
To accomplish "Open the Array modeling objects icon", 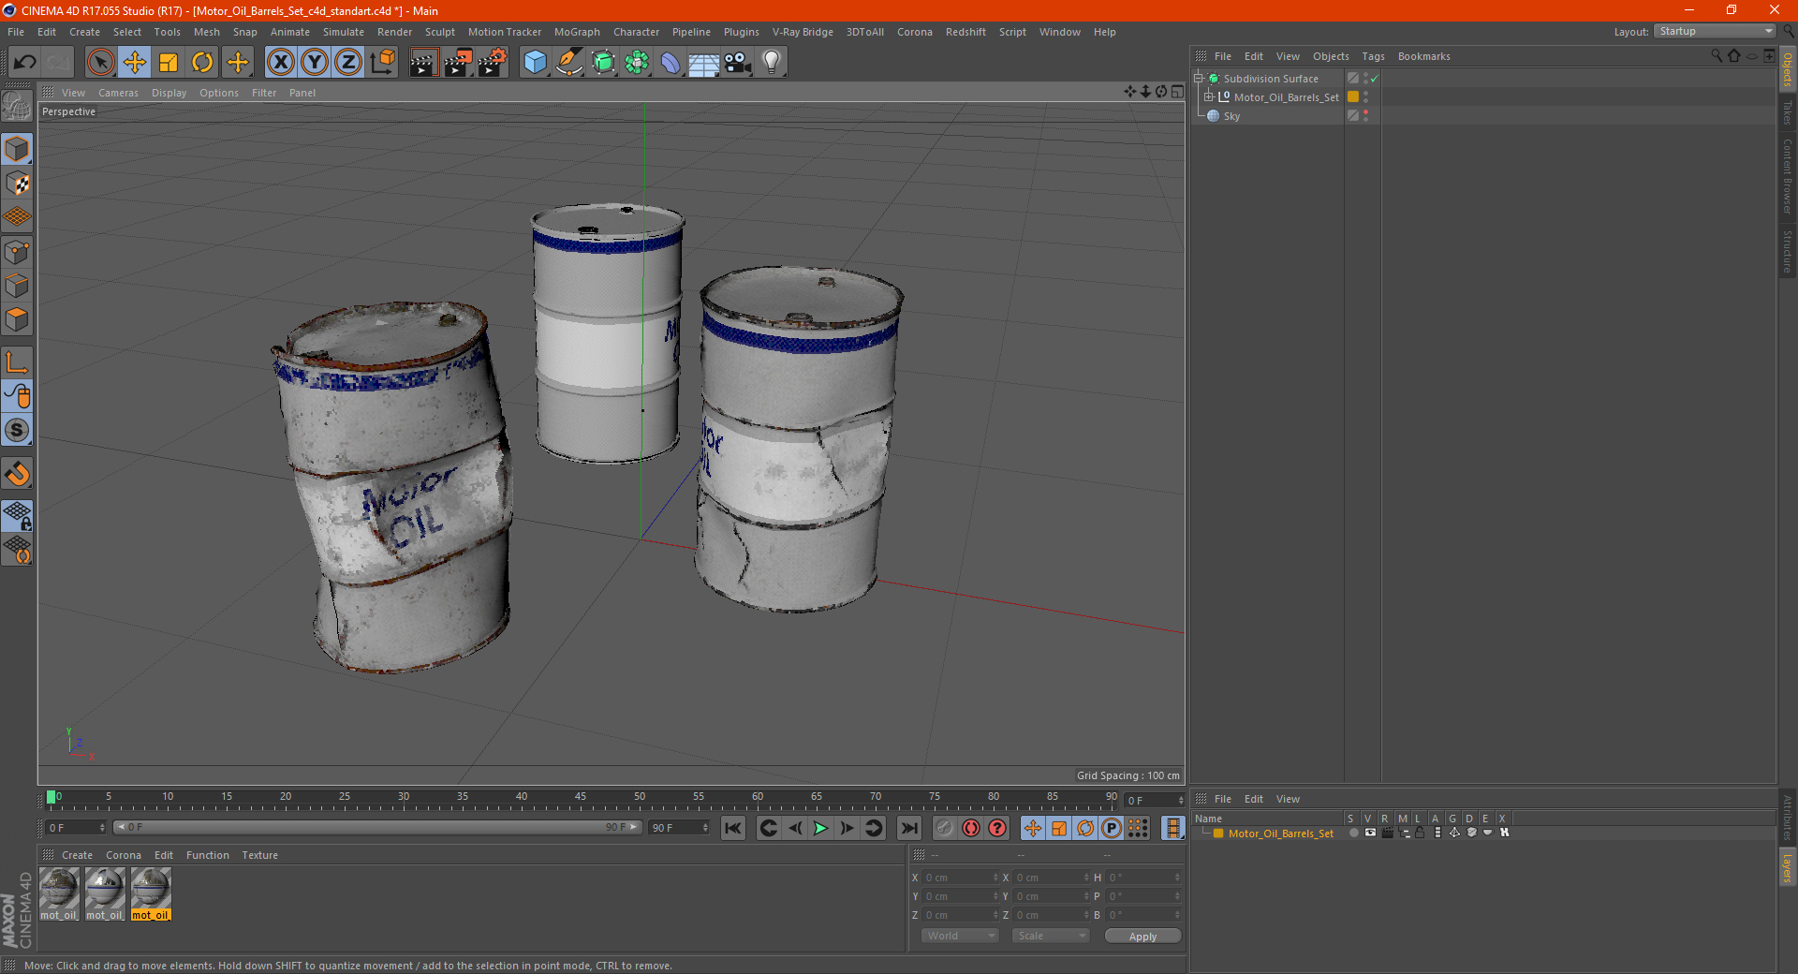I will coord(637,63).
